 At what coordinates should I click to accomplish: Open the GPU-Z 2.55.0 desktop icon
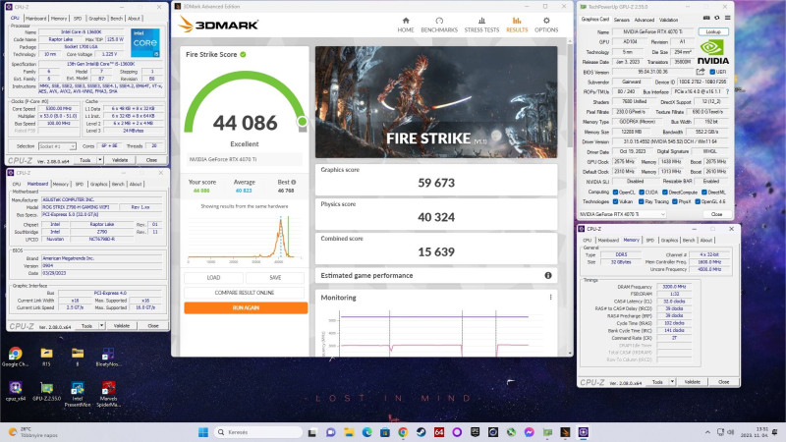tap(46, 391)
